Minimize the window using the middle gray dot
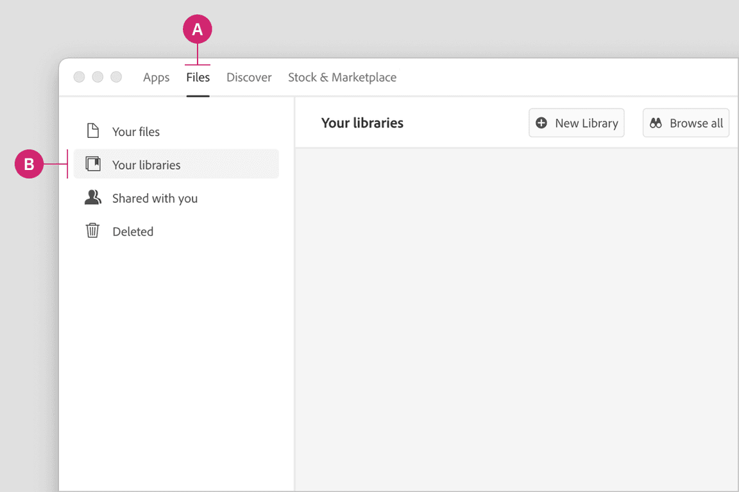 point(98,77)
